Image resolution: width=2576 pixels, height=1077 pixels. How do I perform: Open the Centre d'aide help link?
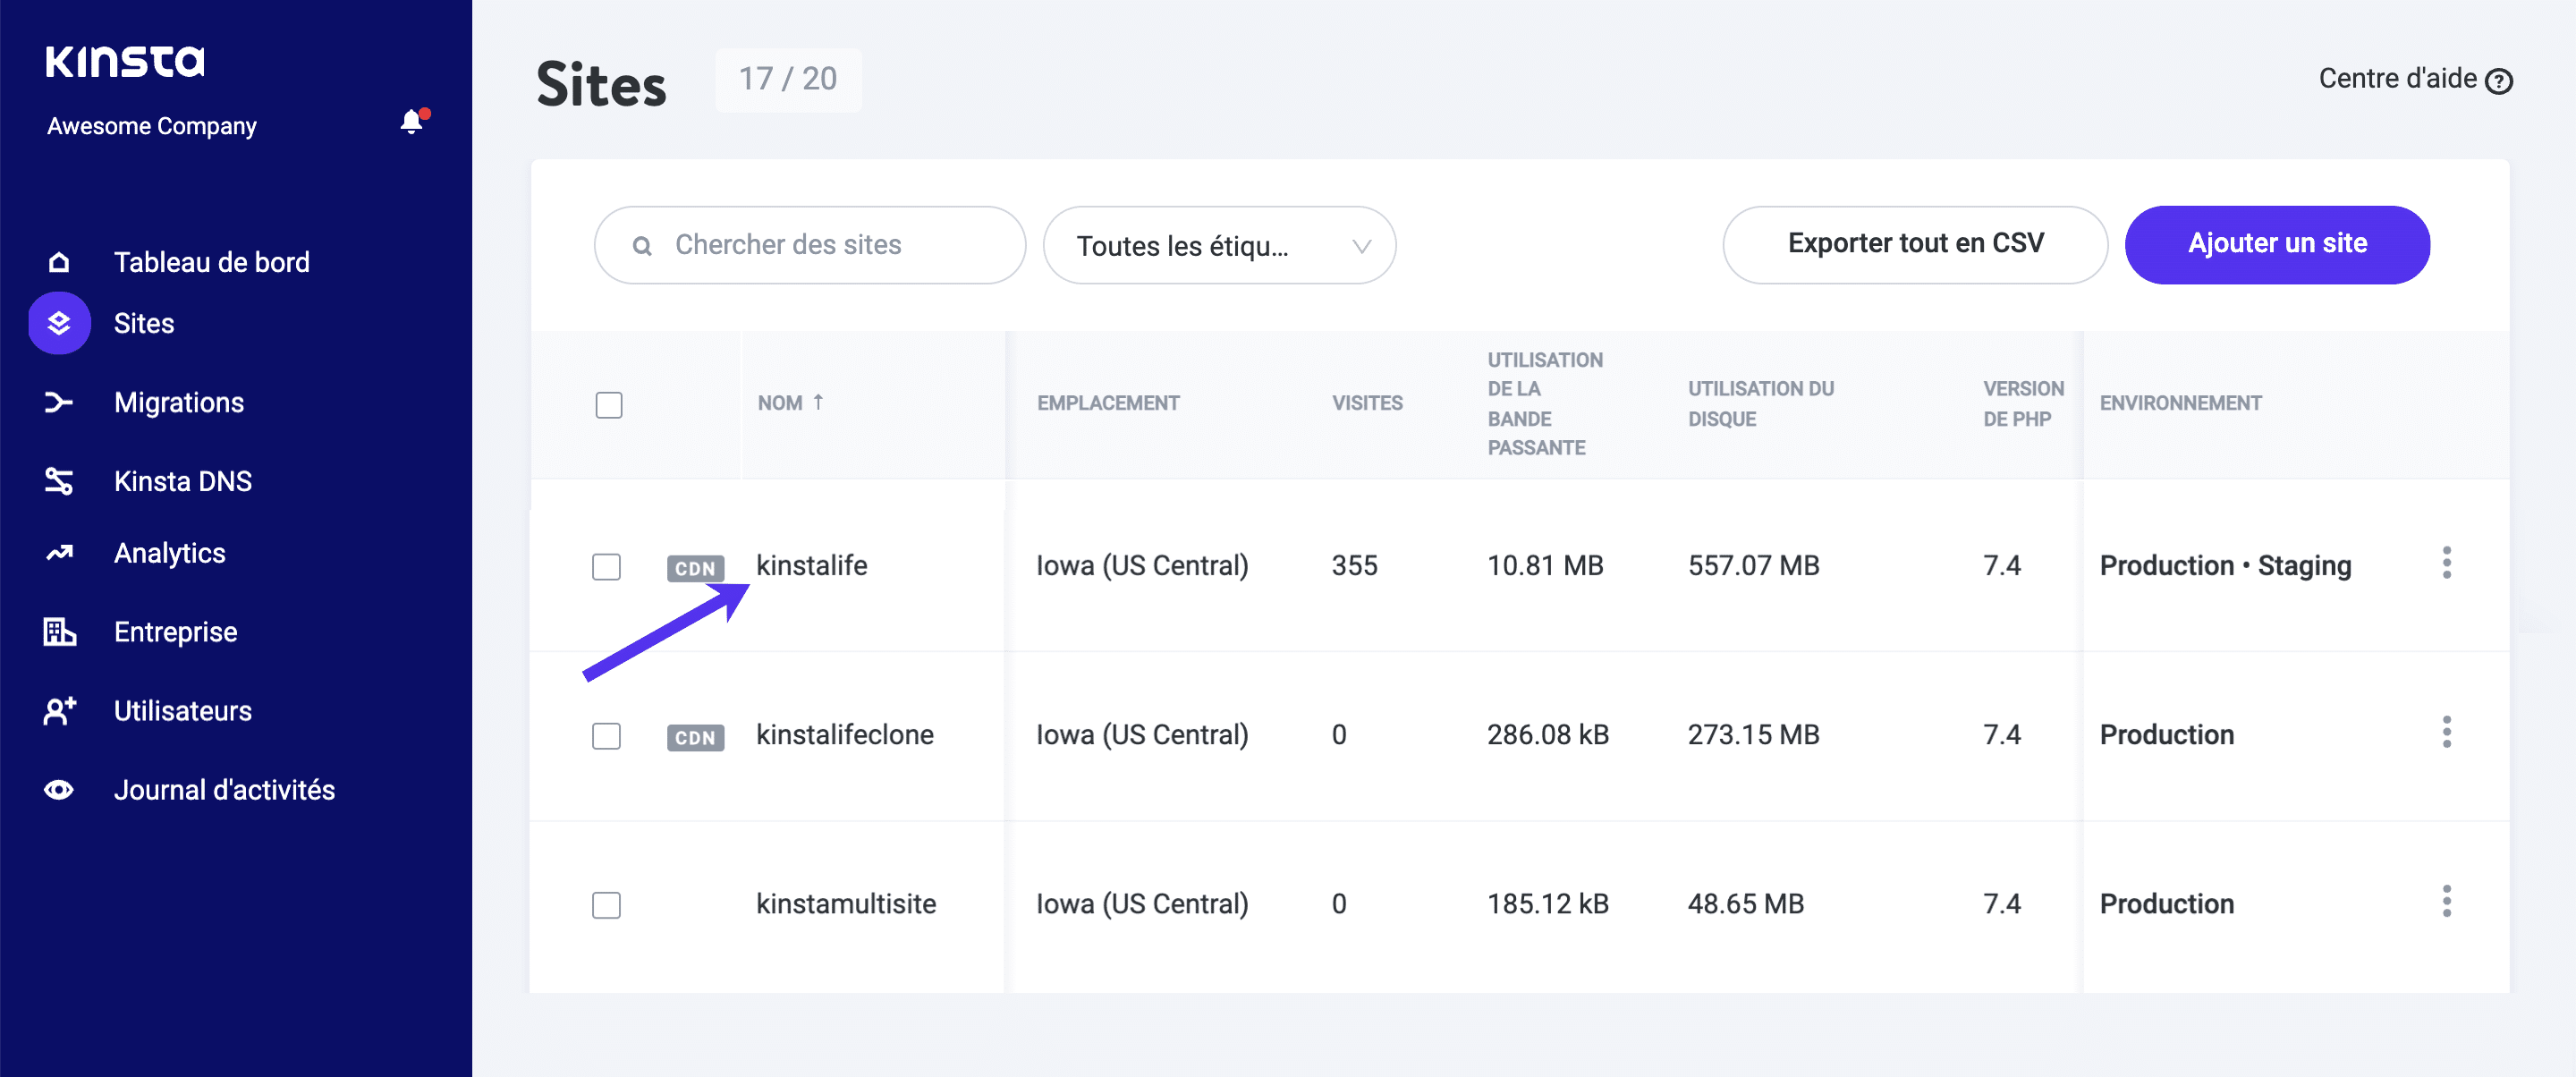(2414, 78)
